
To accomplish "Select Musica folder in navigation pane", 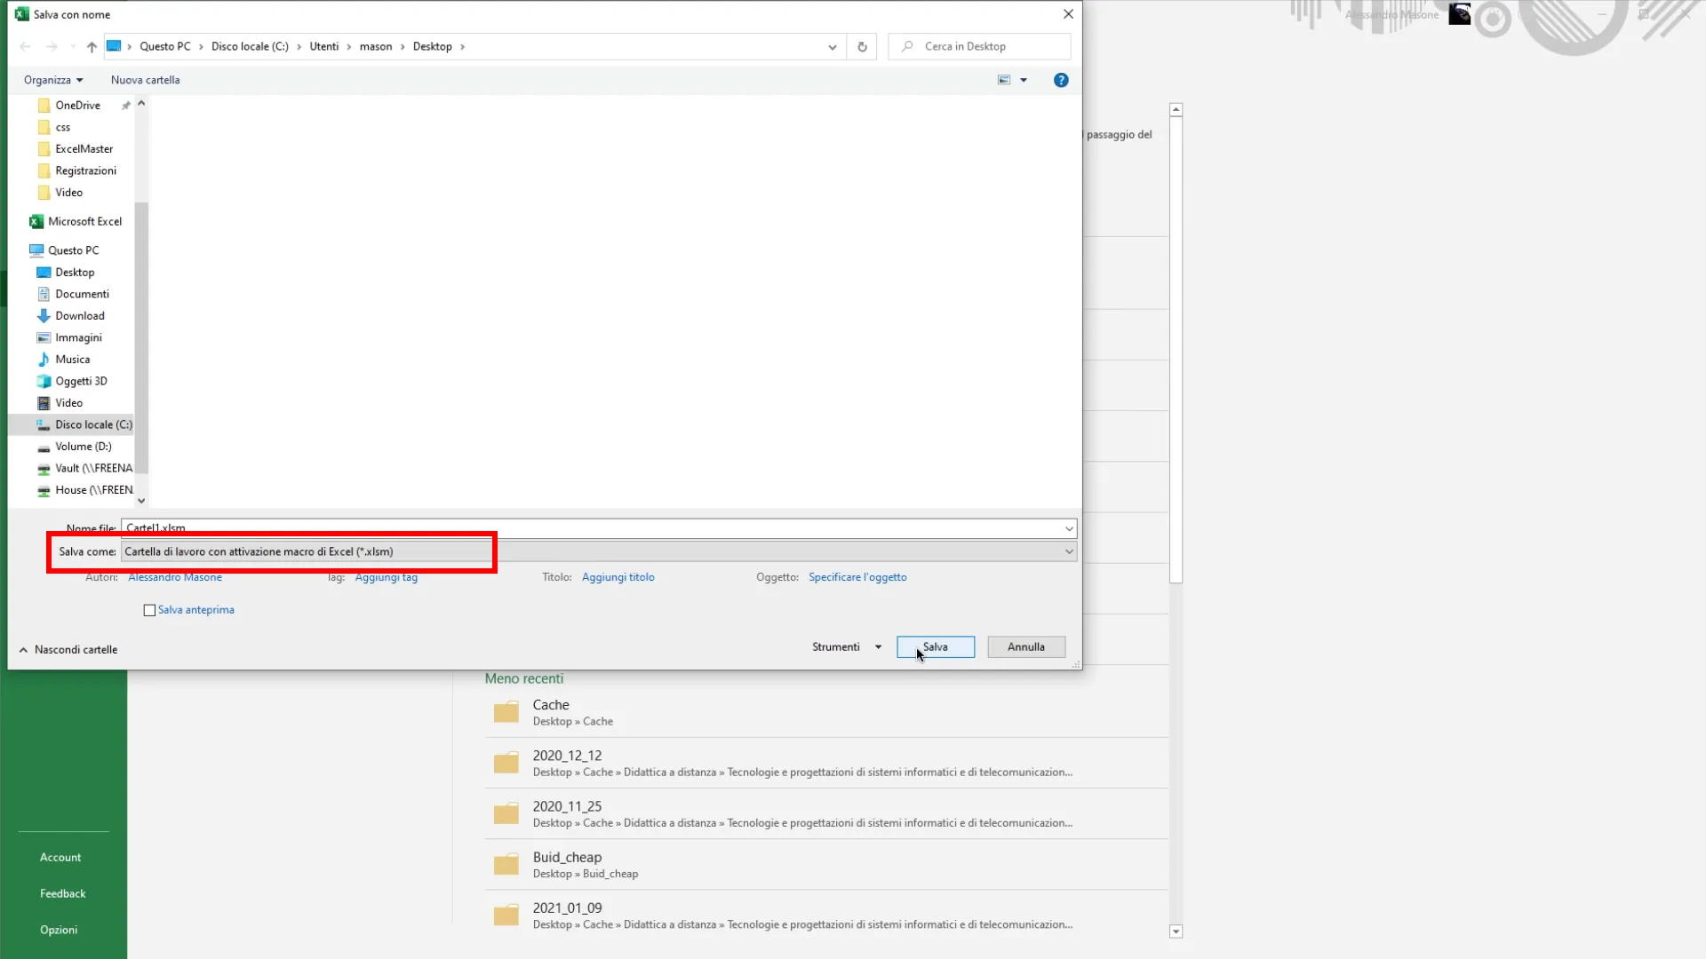I will [72, 360].
